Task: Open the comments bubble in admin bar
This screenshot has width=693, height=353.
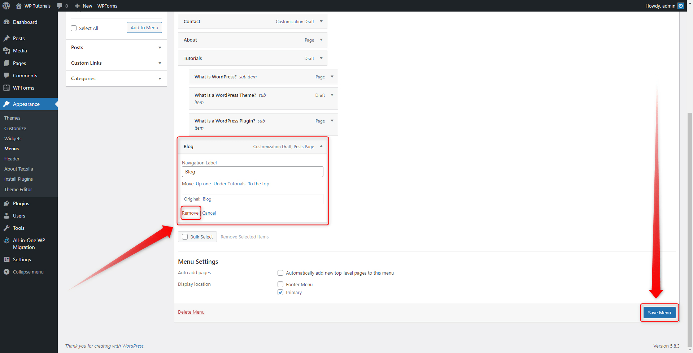Action: click(60, 6)
